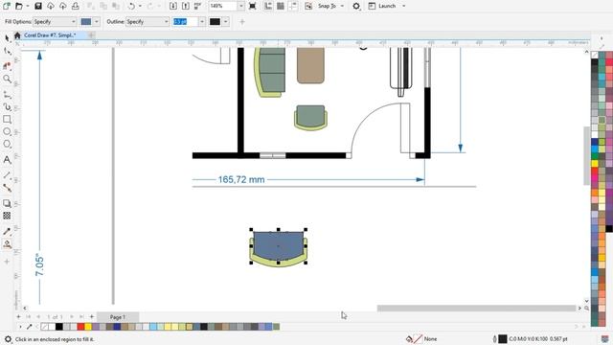Click the Publish to PDF icon
The height and width of the screenshot is (345, 613).
pos(198,6)
